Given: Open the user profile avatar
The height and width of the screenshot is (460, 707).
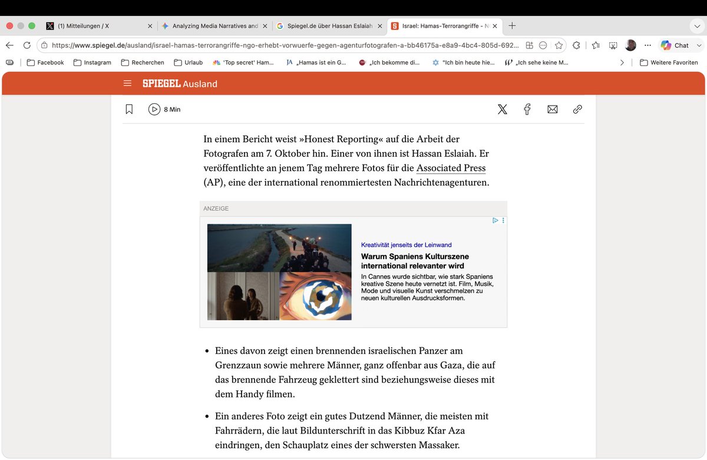Looking at the screenshot, I should (630, 45).
